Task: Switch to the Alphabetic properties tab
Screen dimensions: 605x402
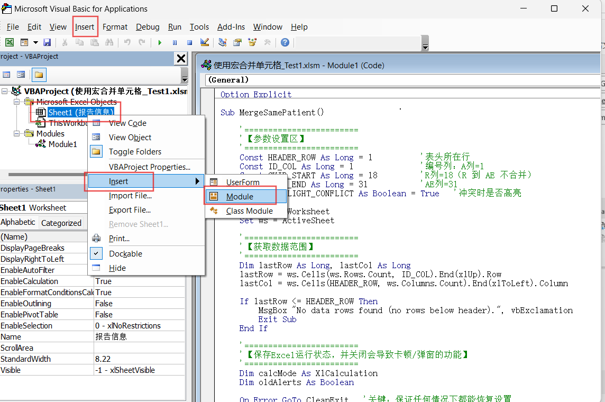Action: 18,222
